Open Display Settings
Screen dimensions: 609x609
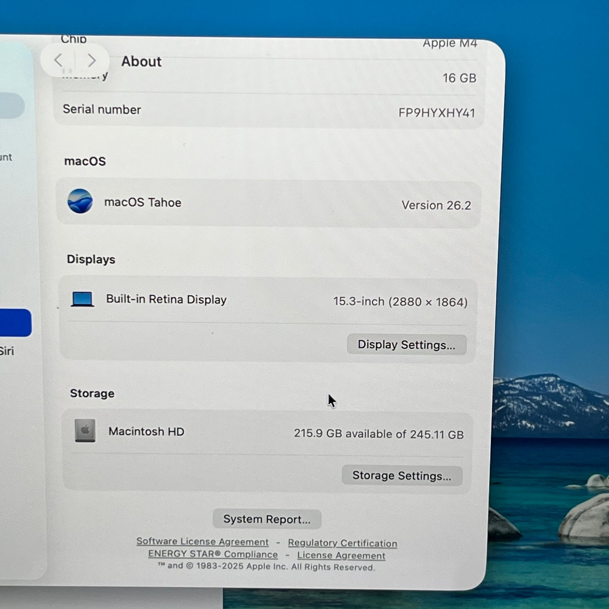click(x=407, y=345)
